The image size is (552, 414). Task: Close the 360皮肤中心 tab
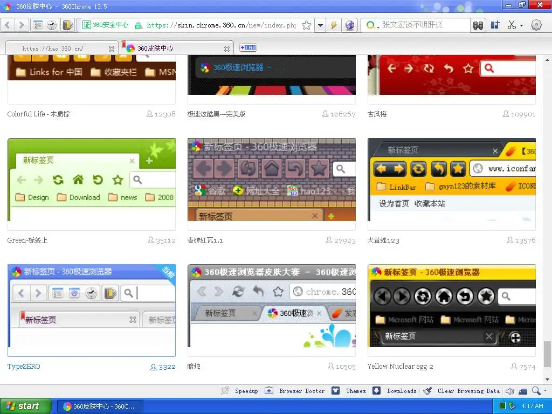(x=227, y=49)
